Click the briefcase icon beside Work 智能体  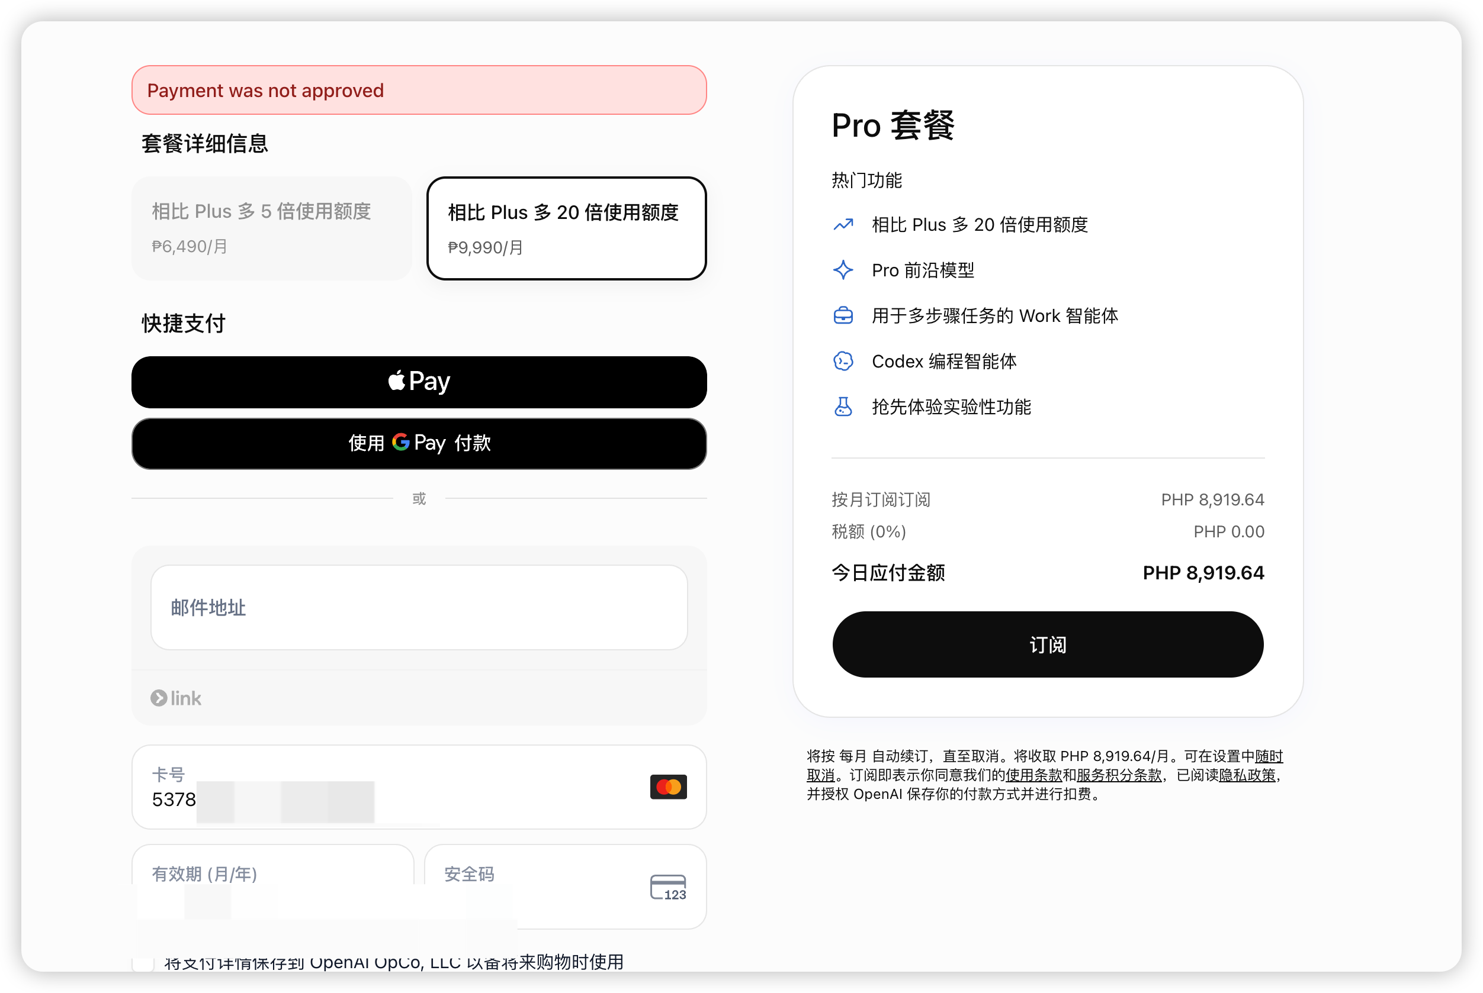[x=843, y=315]
